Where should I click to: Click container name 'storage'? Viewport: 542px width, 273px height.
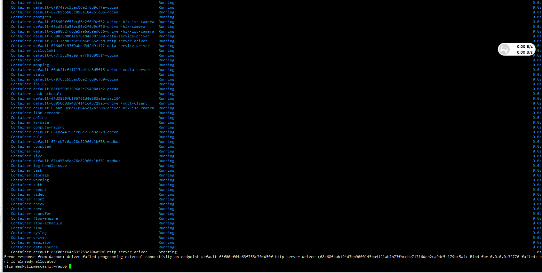41,175
